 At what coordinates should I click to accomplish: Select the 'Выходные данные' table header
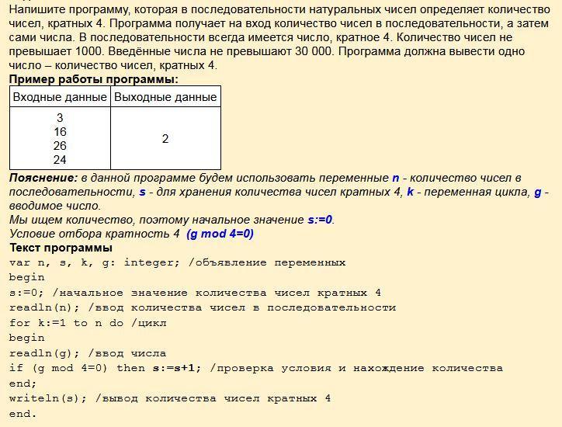pyautogui.click(x=165, y=97)
